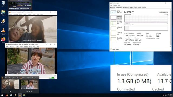Screen dimensions: 173x97
Task: Switch to the Processes tab
Action: point(112,8)
